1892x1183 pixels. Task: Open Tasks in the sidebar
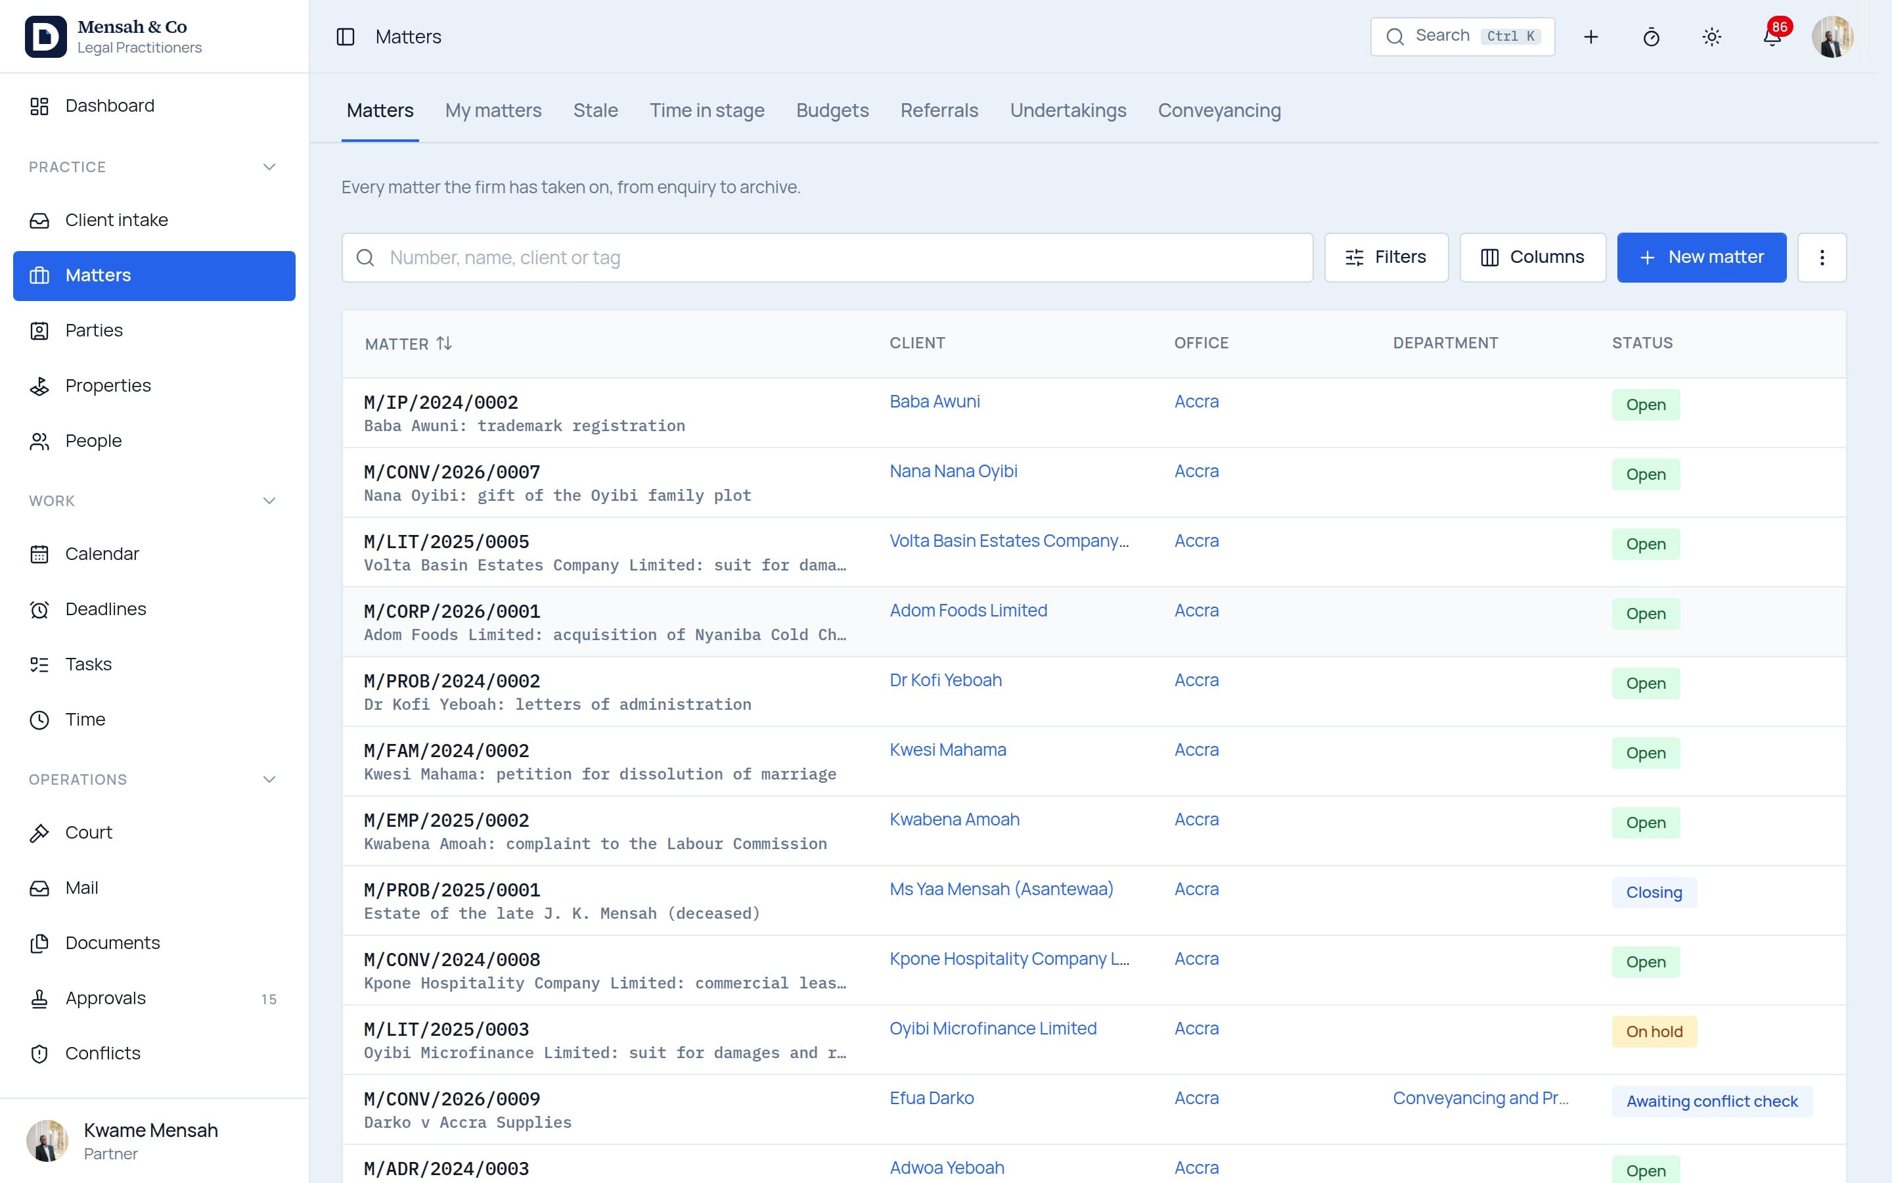pos(154,664)
